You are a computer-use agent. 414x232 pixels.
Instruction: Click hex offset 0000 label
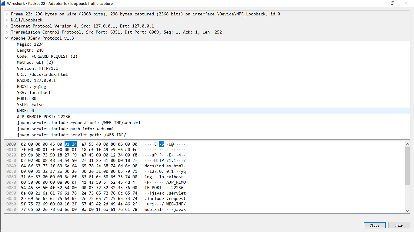[x=11, y=144]
